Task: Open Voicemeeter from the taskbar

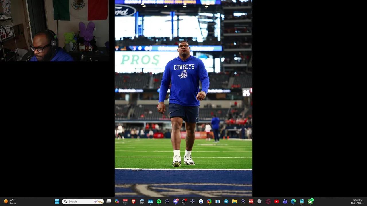Action: [125, 201]
